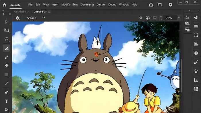Select the Fluid Brush tool
The image size is (201, 113).
point(6,48)
